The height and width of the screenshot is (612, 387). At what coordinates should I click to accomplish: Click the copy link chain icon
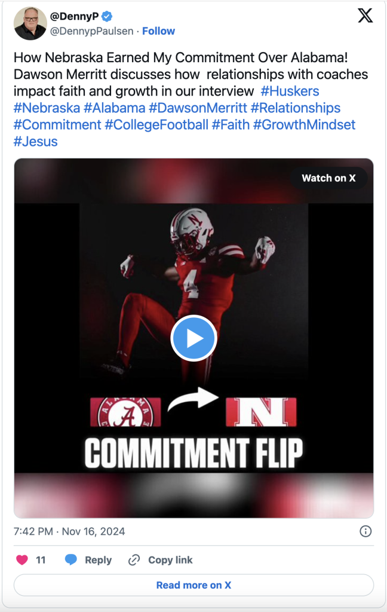coord(134,560)
